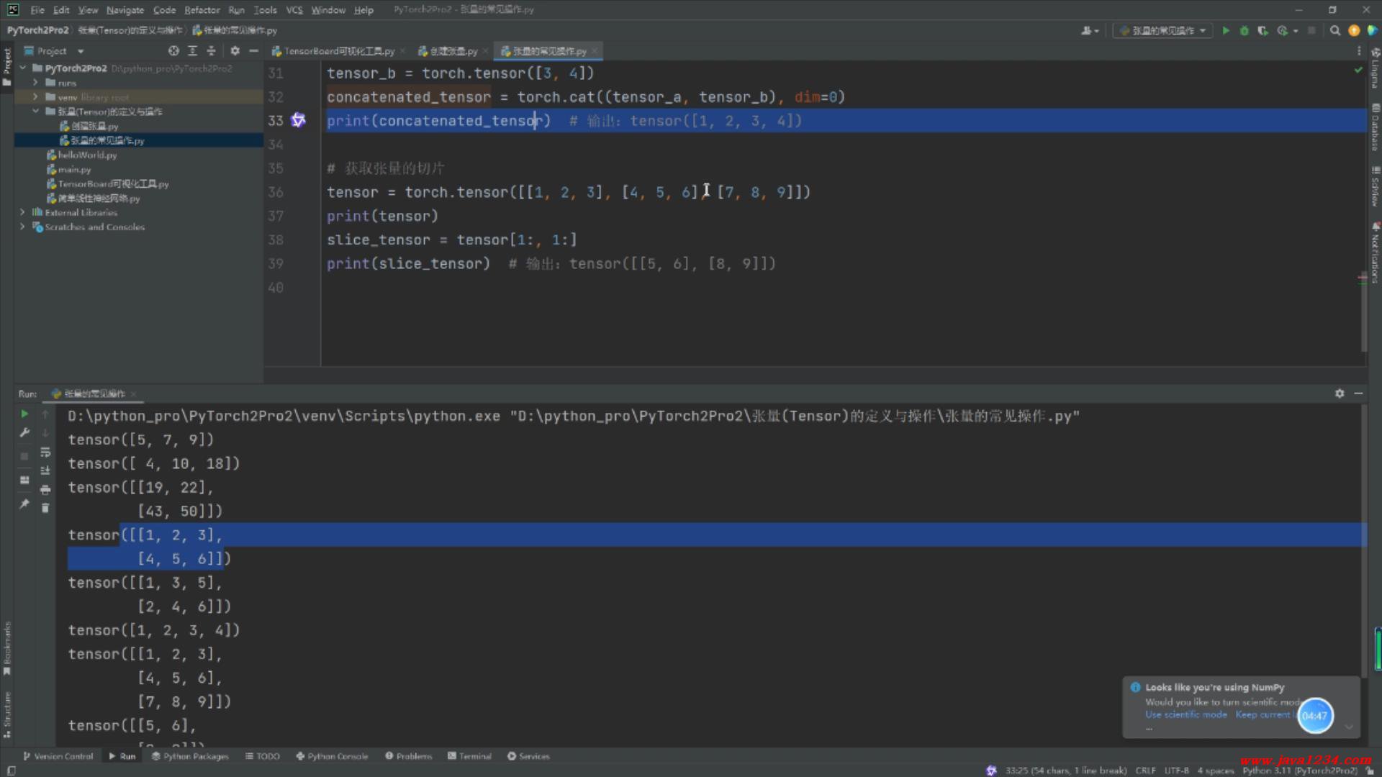Open Search Everywhere magnifier
The image size is (1382, 777).
[1335, 30]
